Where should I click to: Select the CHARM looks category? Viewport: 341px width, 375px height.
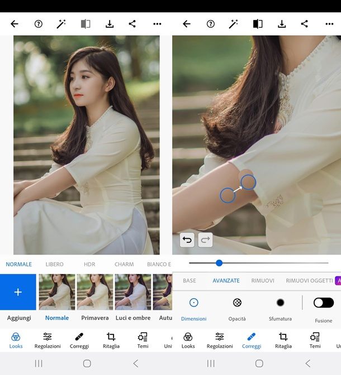click(x=124, y=265)
